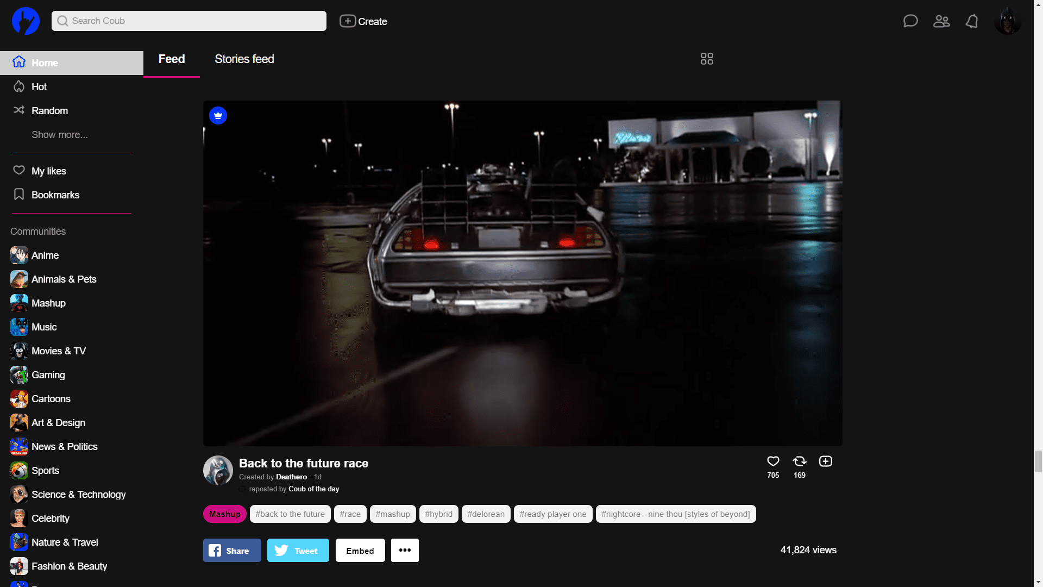Click the page vertical scrollbar thumb

tap(1038, 461)
